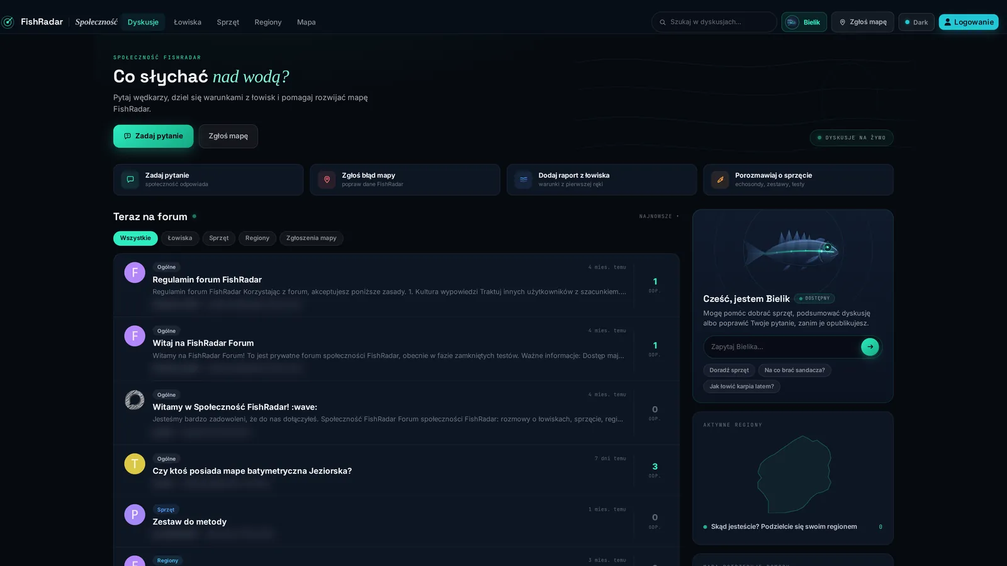The width and height of the screenshot is (1007, 566).
Task: Click the Logowanie button
Action: coord(969,22)
